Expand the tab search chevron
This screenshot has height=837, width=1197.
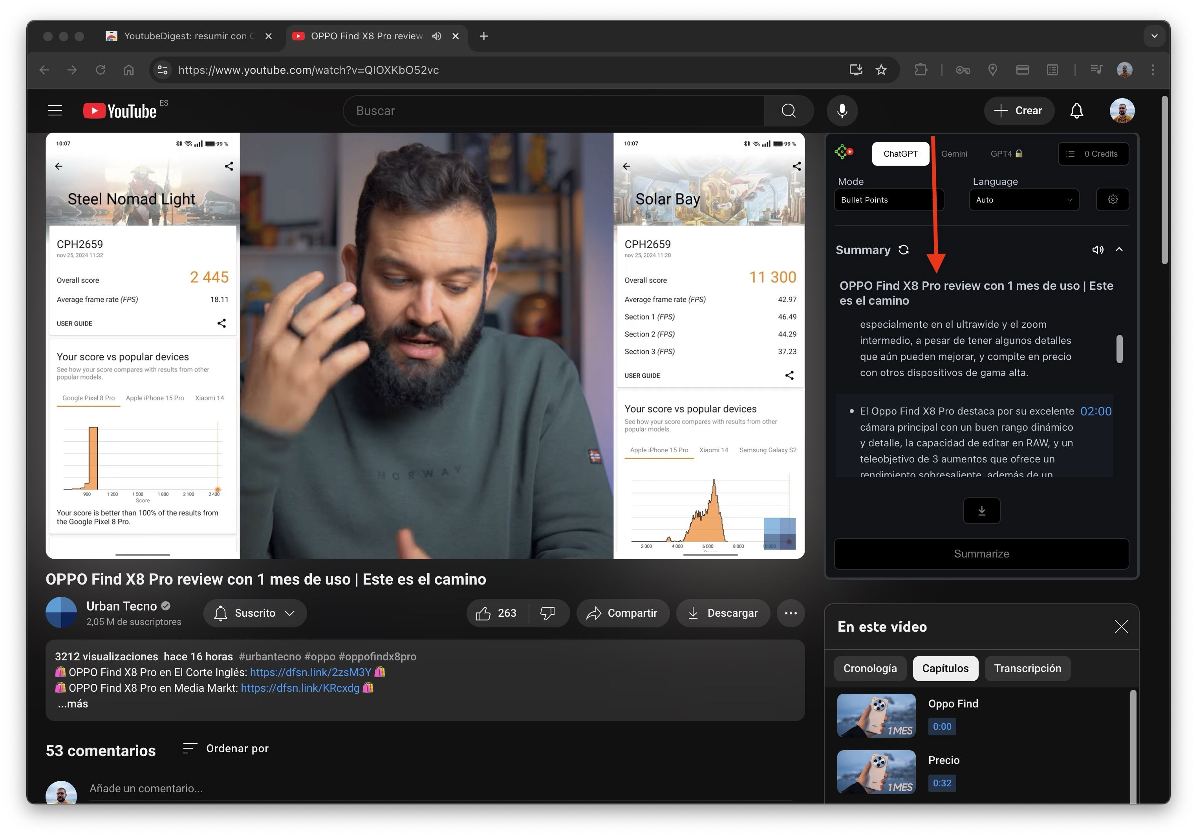point(1154,36)
